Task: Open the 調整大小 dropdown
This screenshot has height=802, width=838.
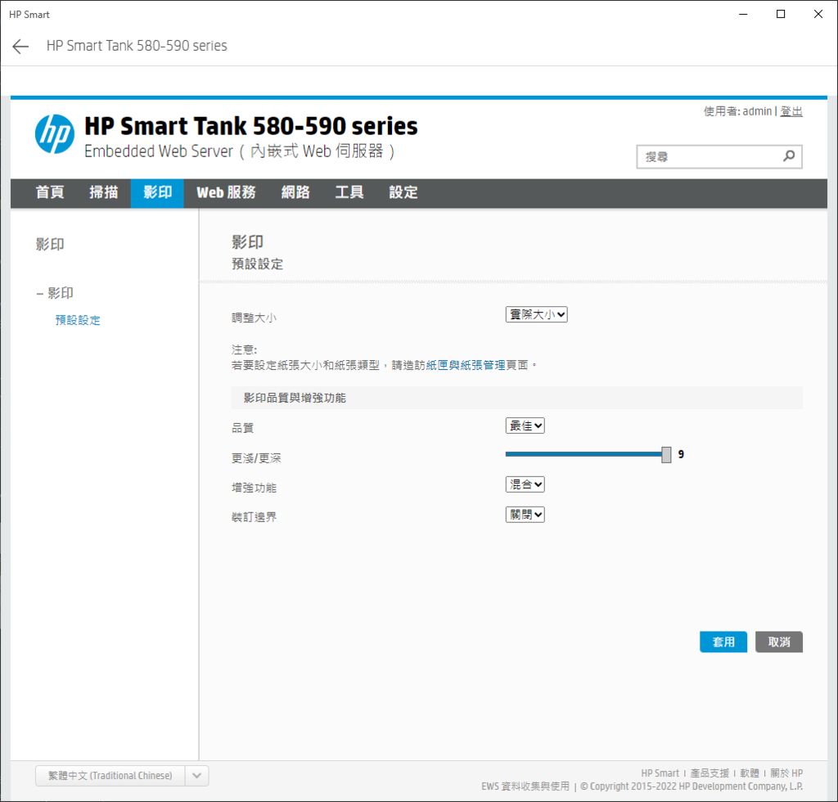Action: click(537, 314)
